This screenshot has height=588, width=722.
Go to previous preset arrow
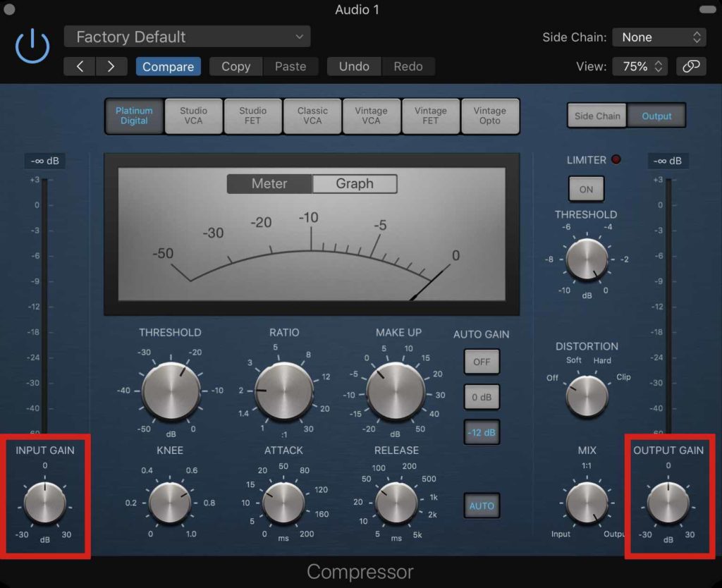80,66
